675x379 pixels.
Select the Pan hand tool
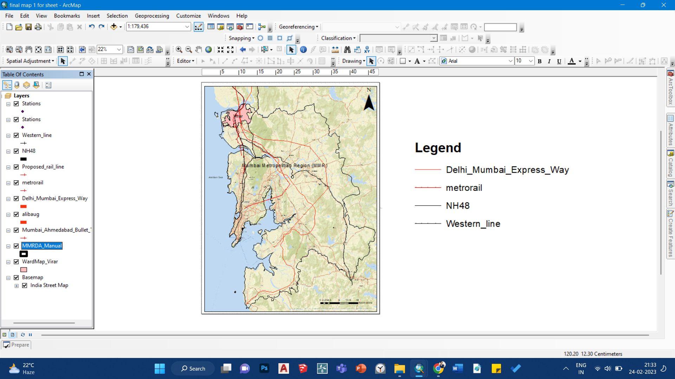(x=199, y=49)
